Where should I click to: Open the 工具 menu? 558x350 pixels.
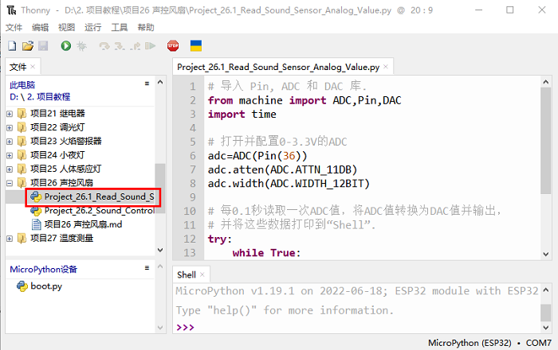[x=120, y=27]
